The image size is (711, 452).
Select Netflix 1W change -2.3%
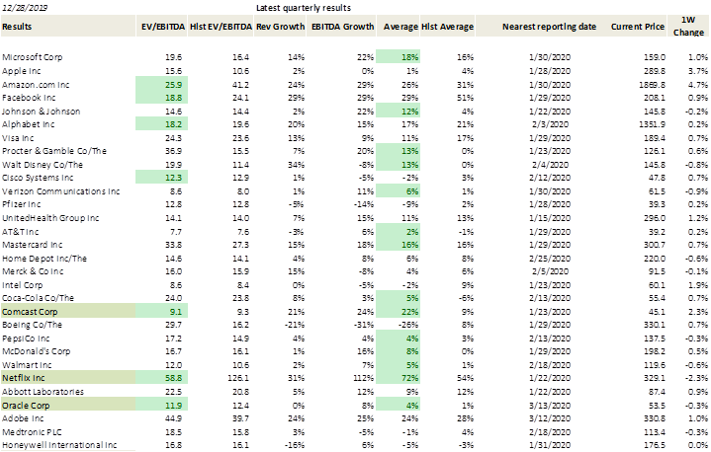pos(696,378)
